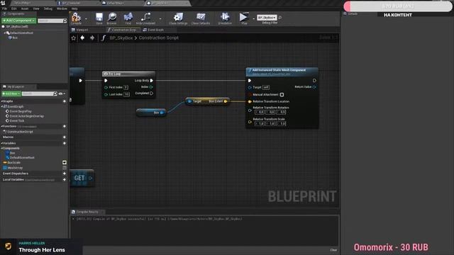Open the debug filter BP_SkyBox dropdown
Screen dimensions: 454x255
click(x=267, y=18)
